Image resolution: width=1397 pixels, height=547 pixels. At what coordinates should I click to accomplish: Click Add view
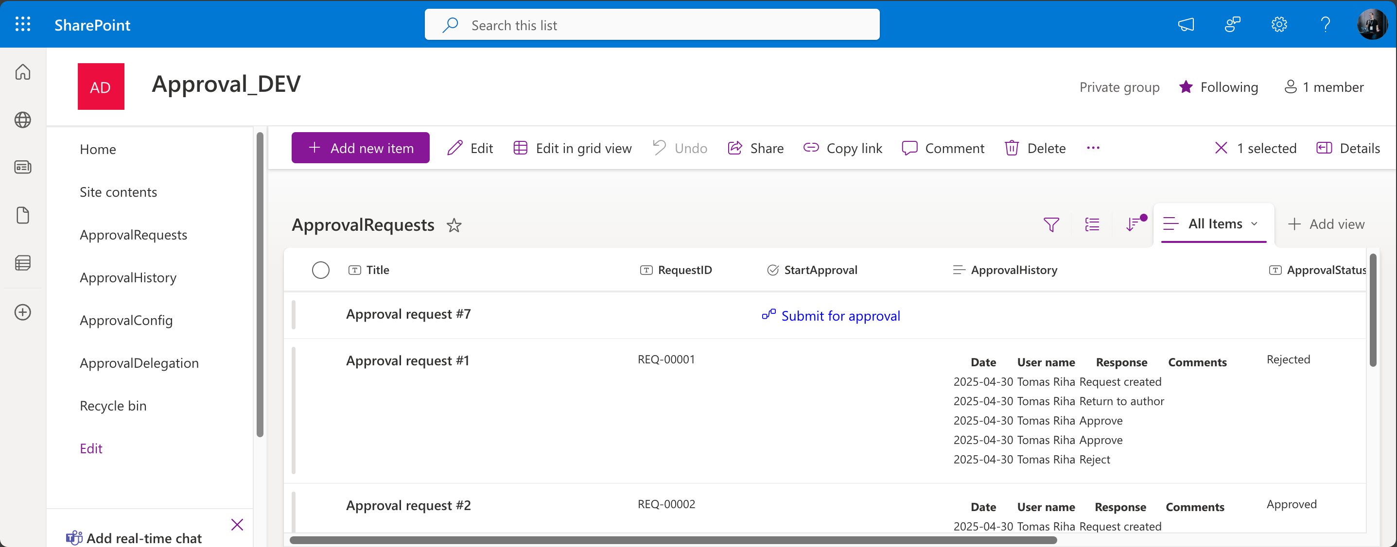point(1326,224)
